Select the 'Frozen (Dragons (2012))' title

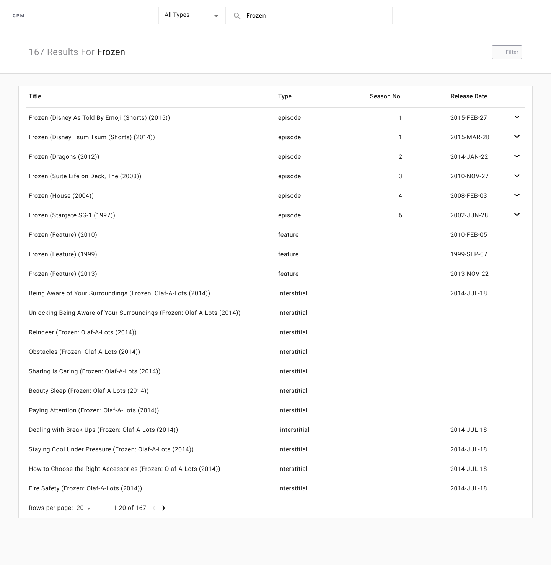tap(64, 157)
